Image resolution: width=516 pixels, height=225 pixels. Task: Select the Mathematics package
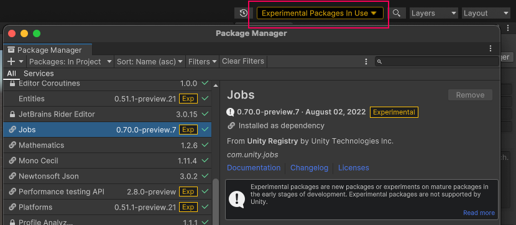[x=108, y=145]
